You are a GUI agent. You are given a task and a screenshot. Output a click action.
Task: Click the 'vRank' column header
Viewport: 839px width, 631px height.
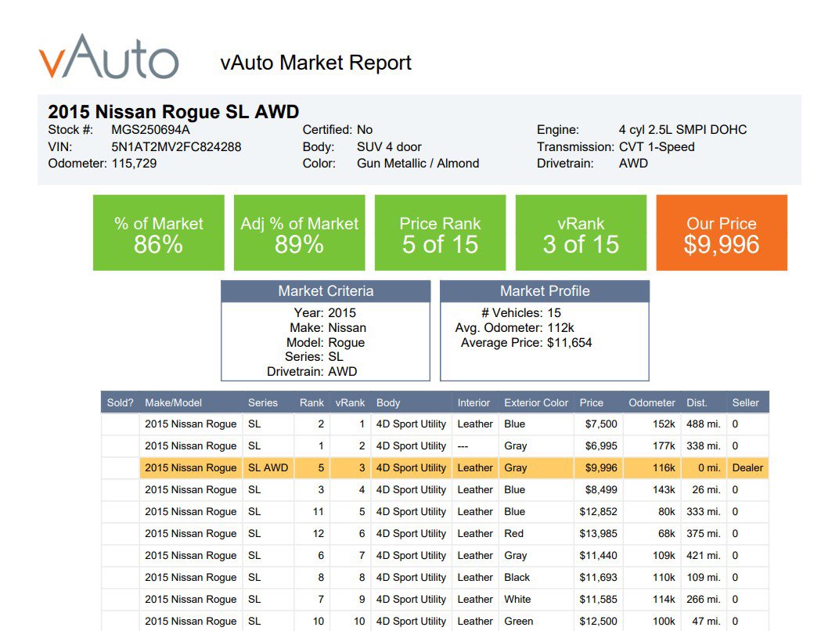(350, 402)
